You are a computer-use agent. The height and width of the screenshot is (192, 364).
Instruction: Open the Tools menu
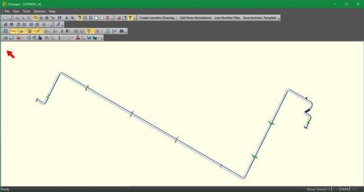coord(26,11)
